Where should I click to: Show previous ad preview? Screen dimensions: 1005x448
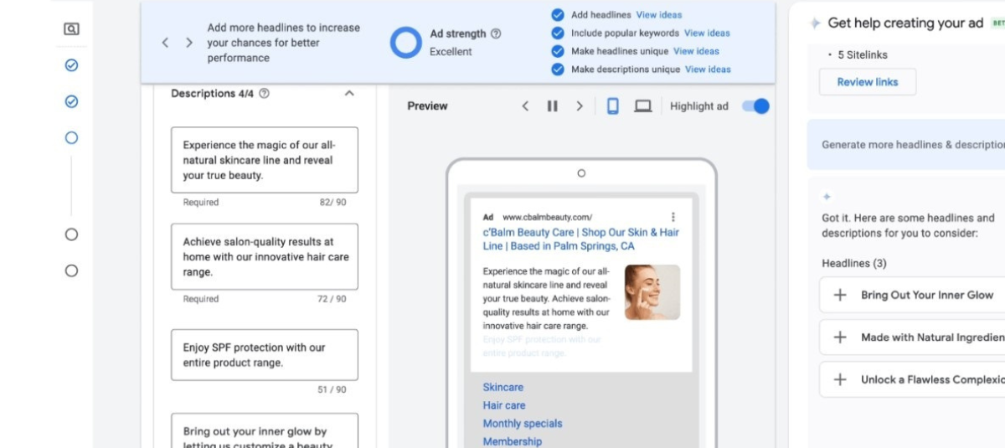525,106
